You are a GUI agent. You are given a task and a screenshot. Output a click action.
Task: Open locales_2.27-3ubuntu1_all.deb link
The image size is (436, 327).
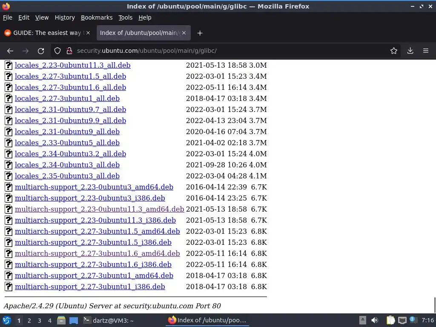coord(67,98)
